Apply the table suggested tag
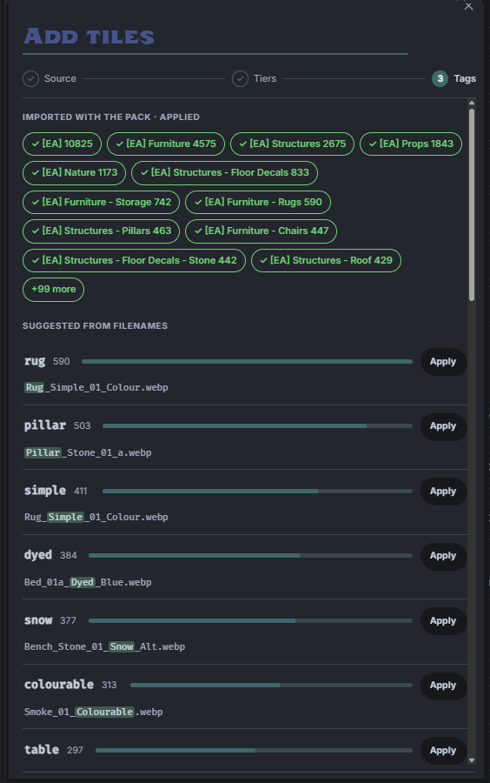This screenshot has width=490, height=783. (443, 751)
